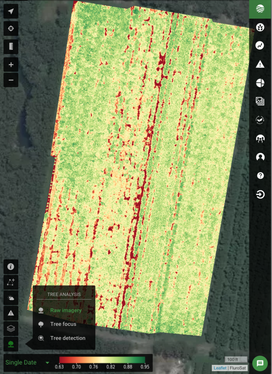
Task: Click the Leaflet attribution link
Action: pos(220,368)
